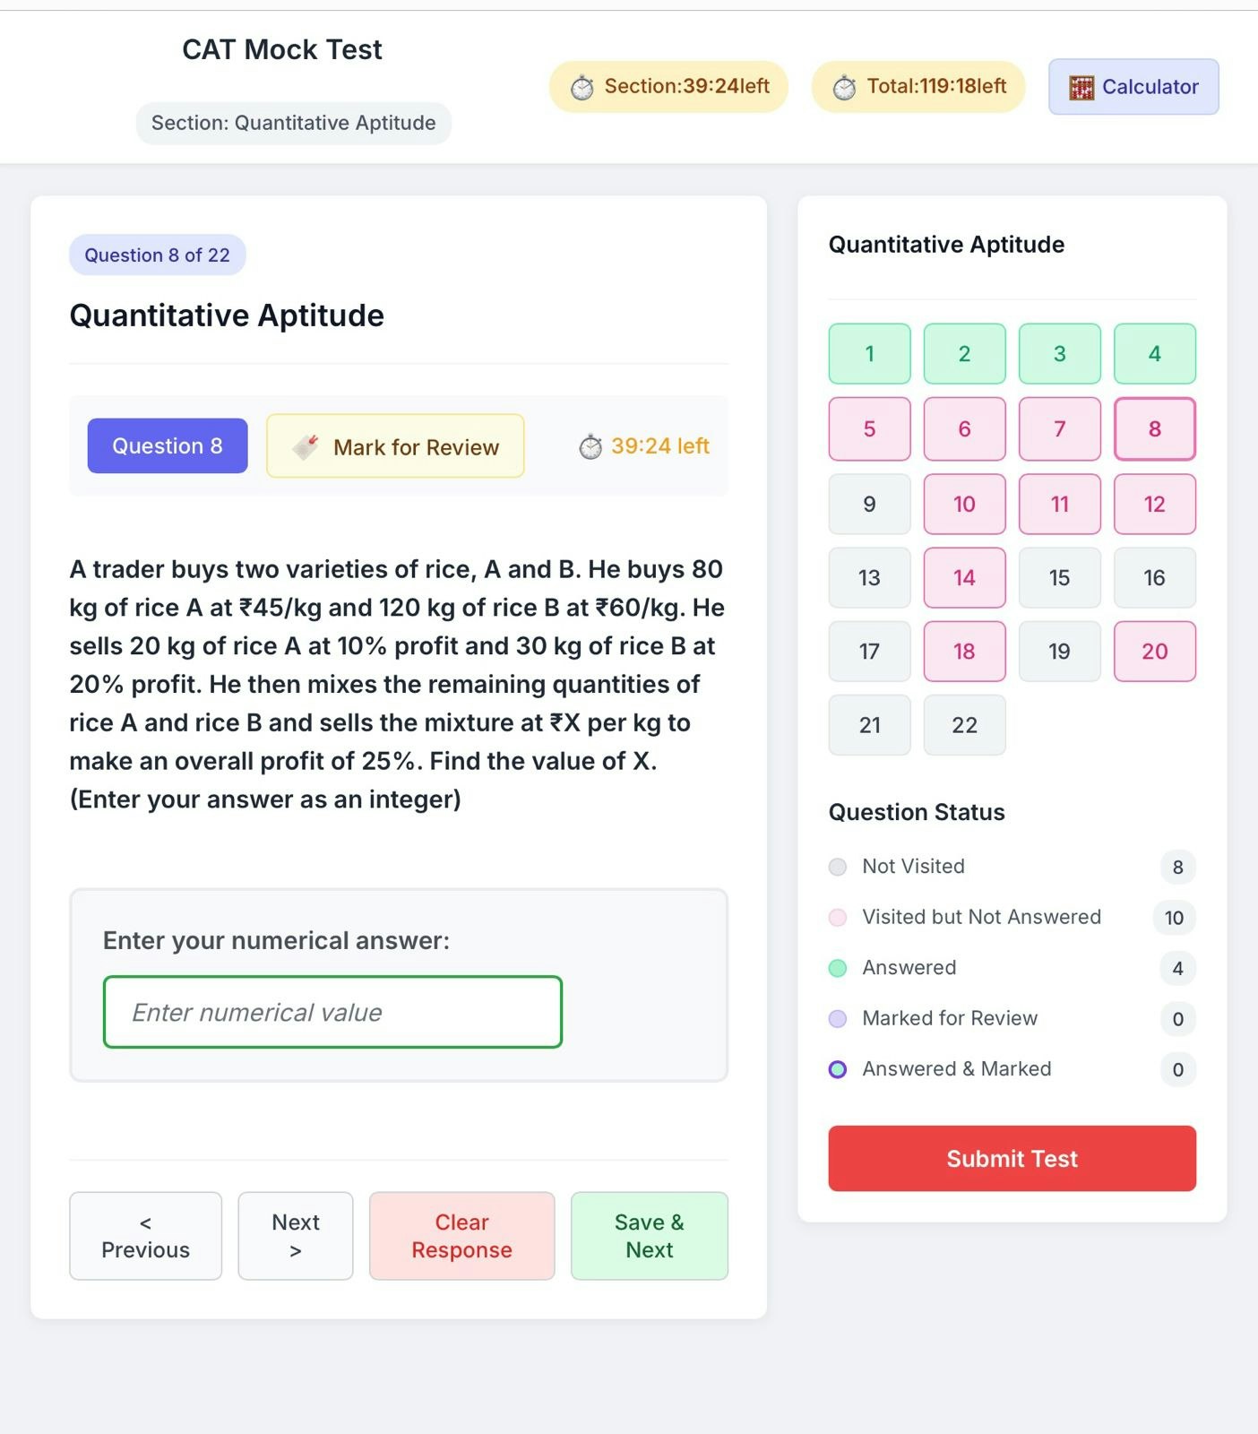Screen dimensions: 1258x1434
Task: Click the Total timer stopwatch icon
Action: 844,88
